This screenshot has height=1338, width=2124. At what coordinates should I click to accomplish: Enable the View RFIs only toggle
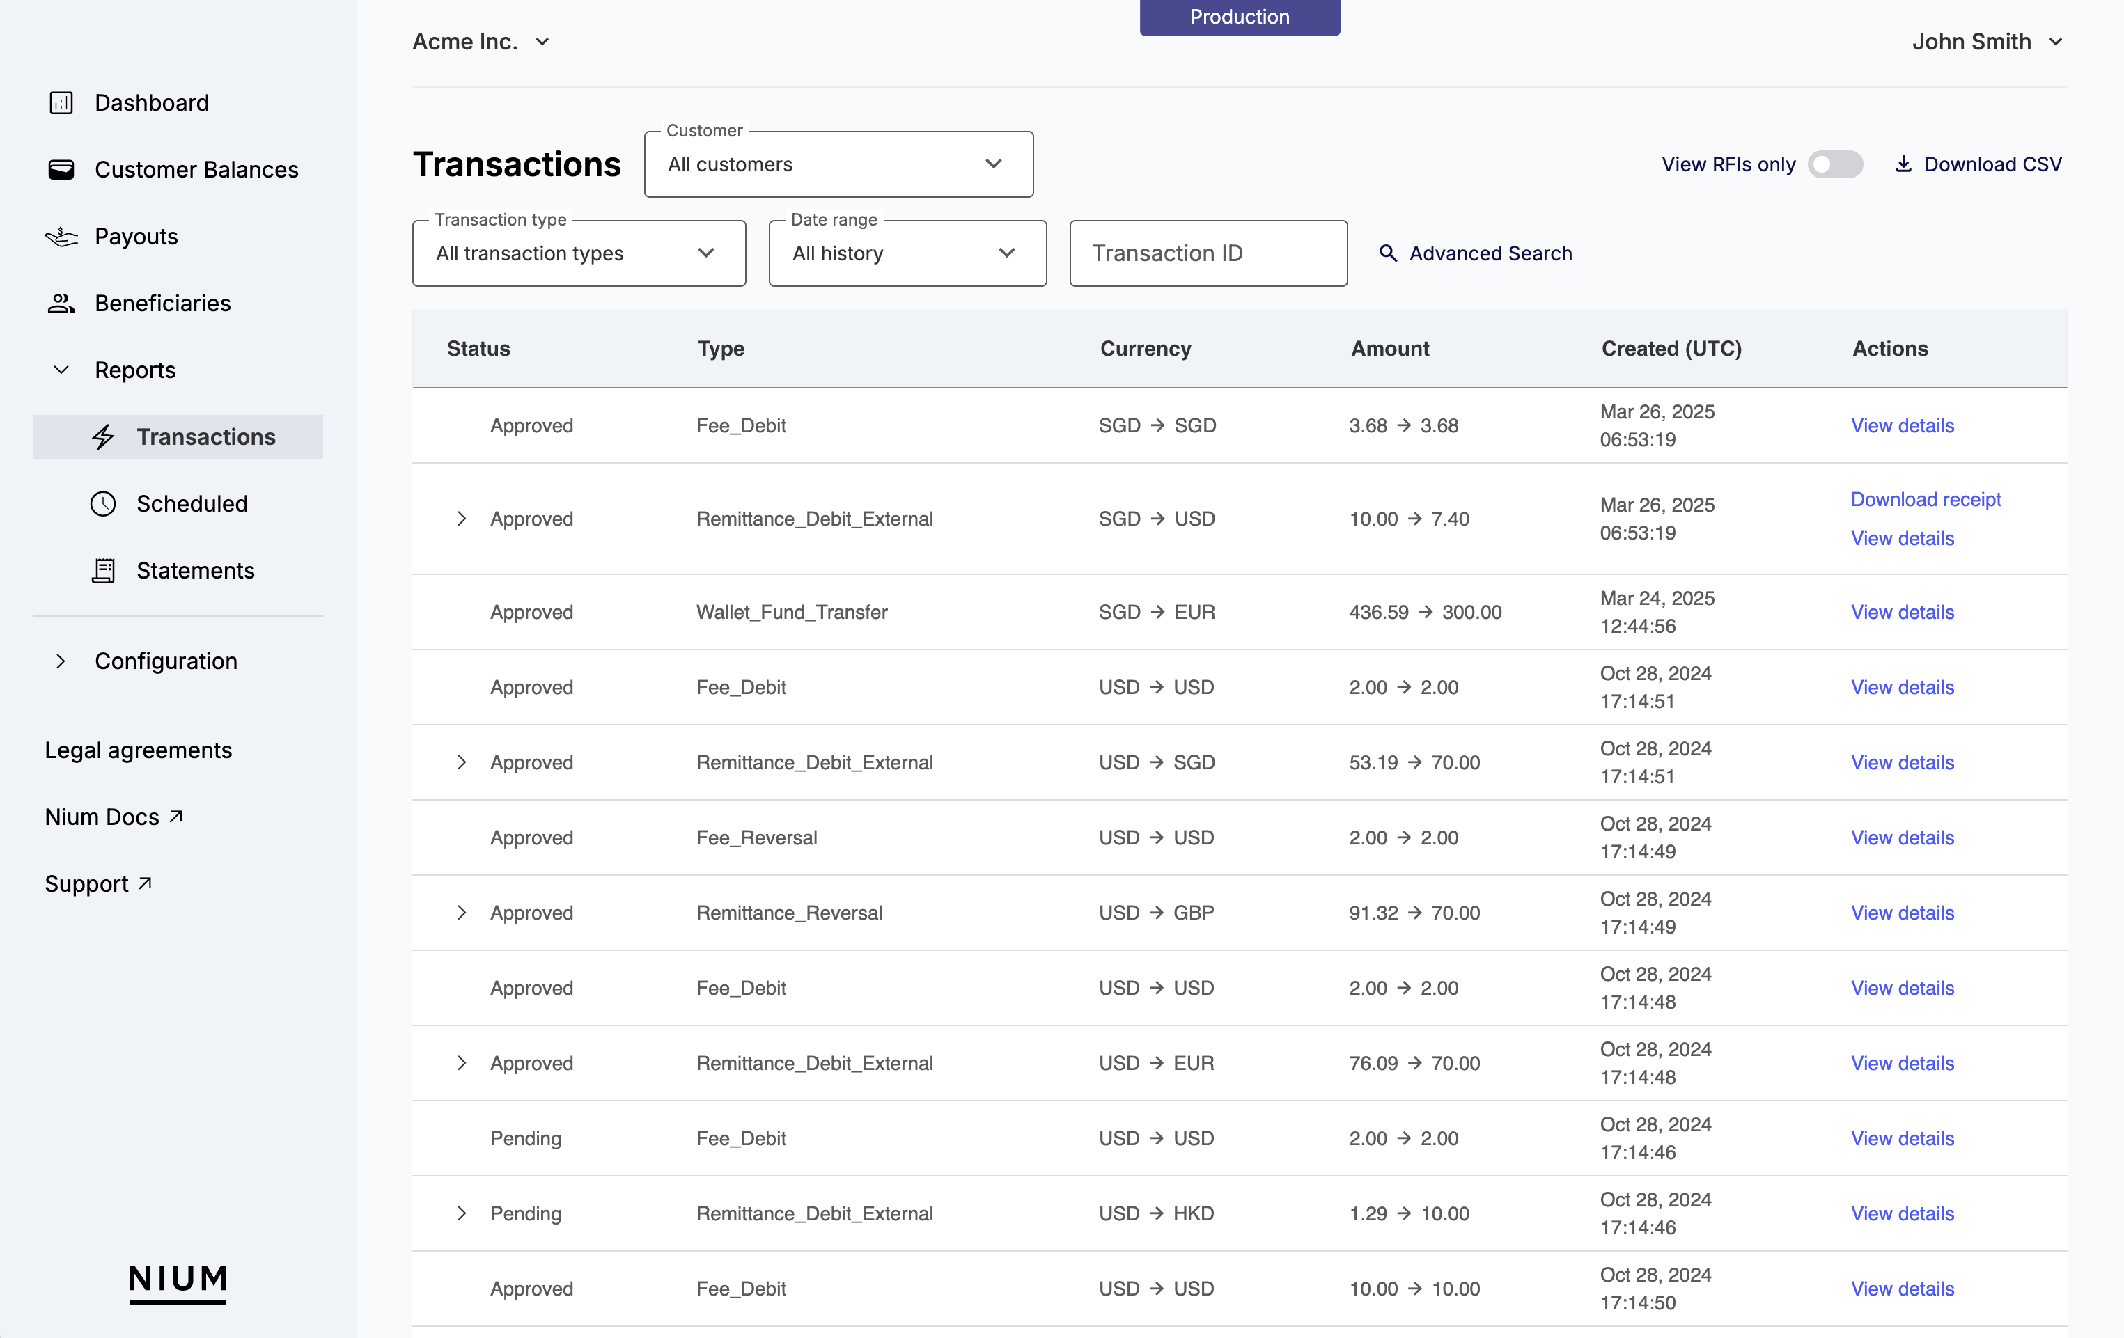[x=1836, y=164]
